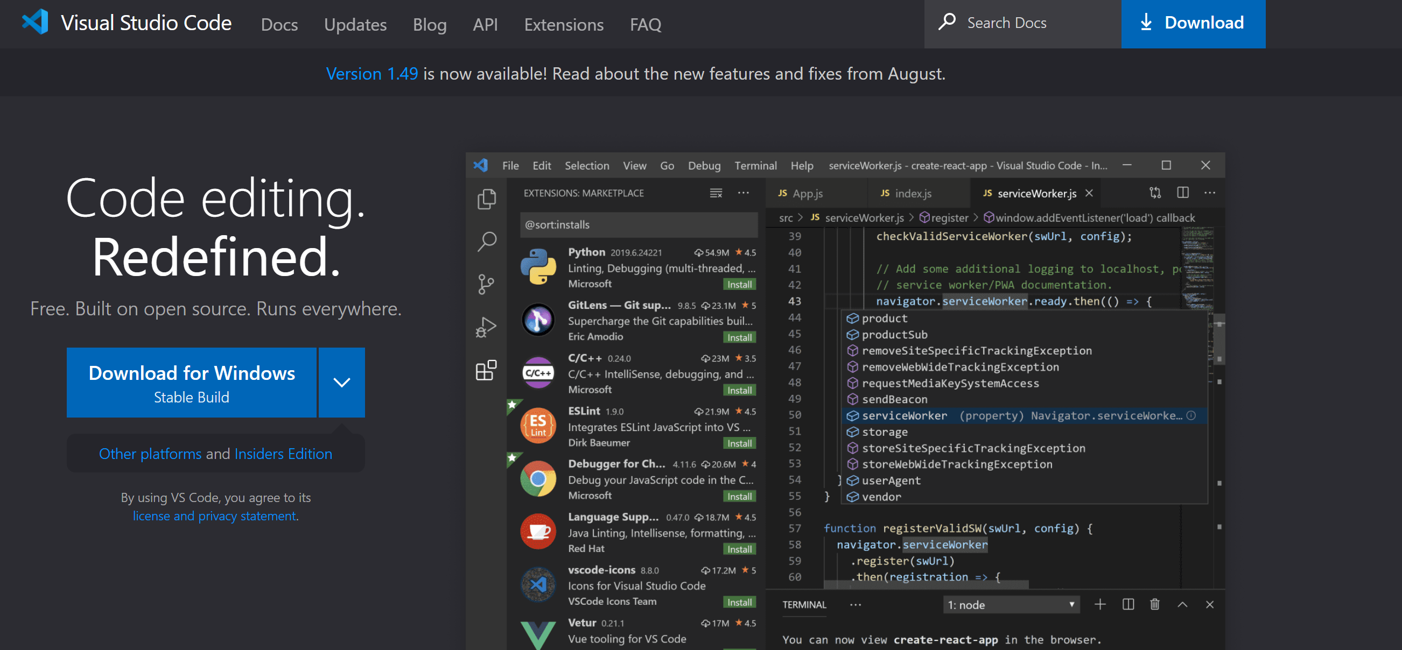Add a new terminal with the plus icon
This screenshot has height=650, width=1402.
1100,604
